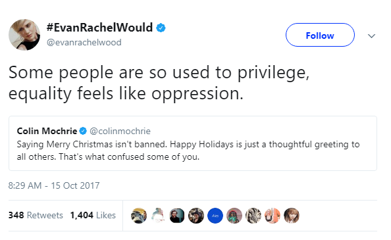Click the verified badge beside Colin Mochrie
The width and height of the screenshot is (391, 240).
coord(83,131)
